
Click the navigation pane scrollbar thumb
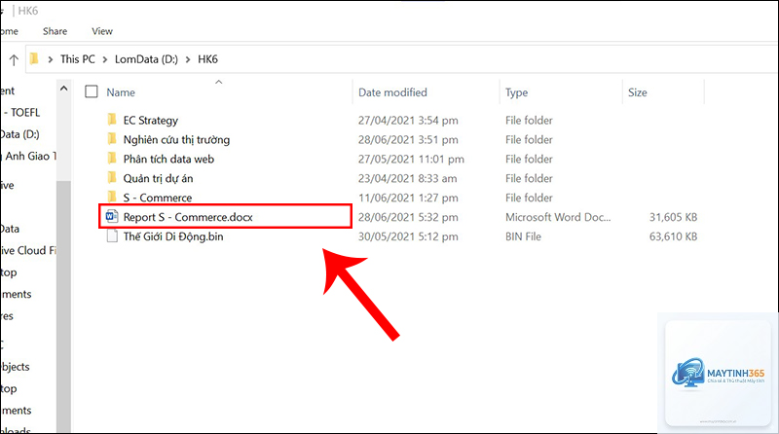coord(63,306)
